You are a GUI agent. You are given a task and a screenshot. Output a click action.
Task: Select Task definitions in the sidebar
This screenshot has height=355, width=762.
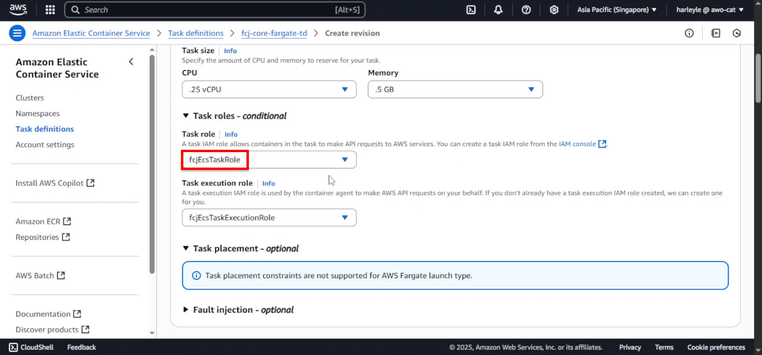pos(45,129)
